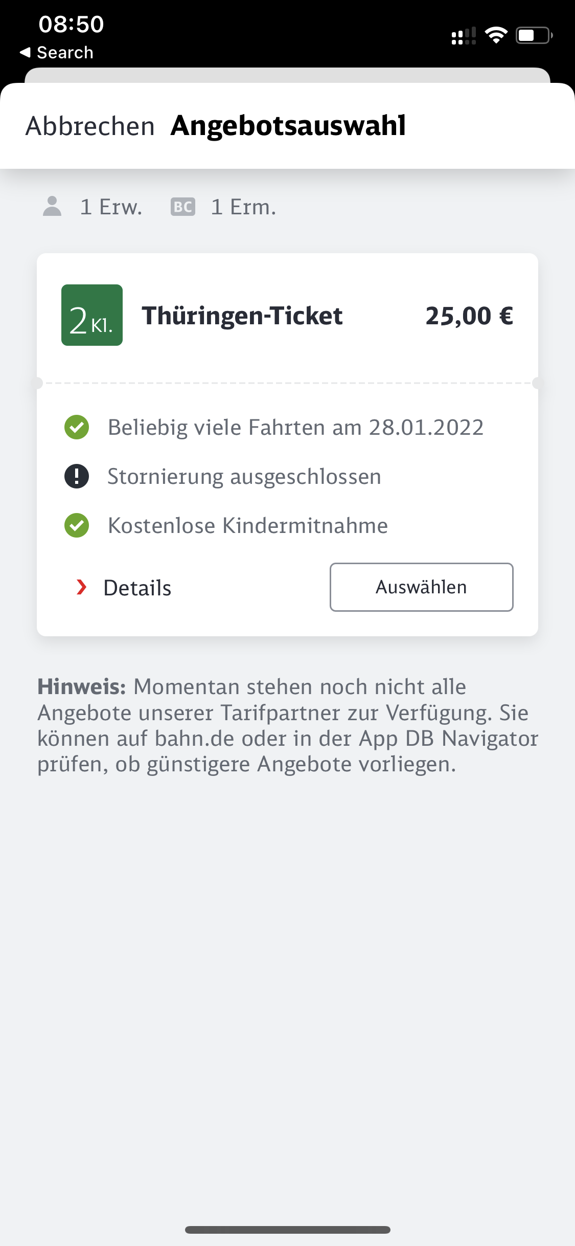Viewport: 575px width, 1246px height.
Task: Tap the Hinweis notice text
Action: click(287, 725)
